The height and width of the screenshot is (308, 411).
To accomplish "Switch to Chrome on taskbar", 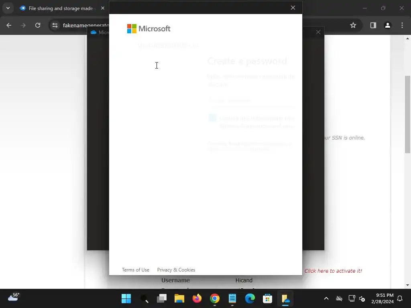I will tap(214, 298).
